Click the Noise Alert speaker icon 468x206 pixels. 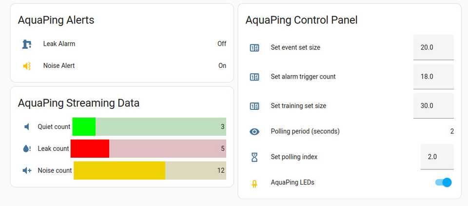click(27, 66)
